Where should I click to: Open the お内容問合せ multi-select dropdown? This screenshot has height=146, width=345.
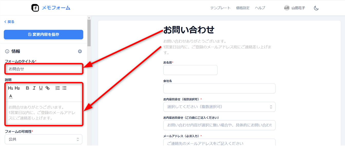219,107
